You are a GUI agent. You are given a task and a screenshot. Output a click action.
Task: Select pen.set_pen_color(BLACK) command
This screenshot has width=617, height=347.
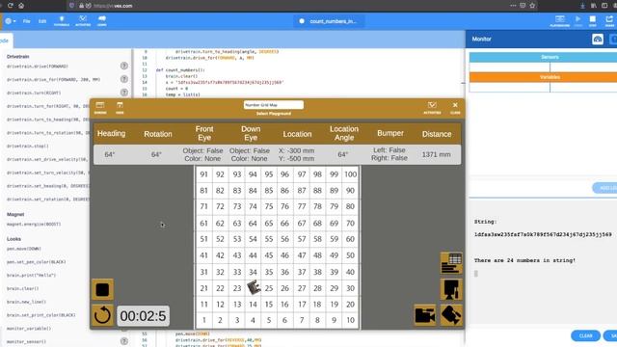37,261
